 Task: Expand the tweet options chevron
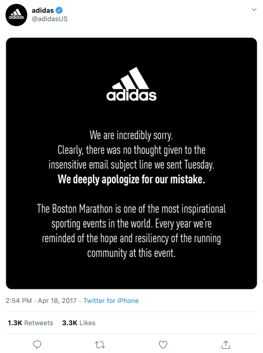pyautogui.click(x=254, y=9)
